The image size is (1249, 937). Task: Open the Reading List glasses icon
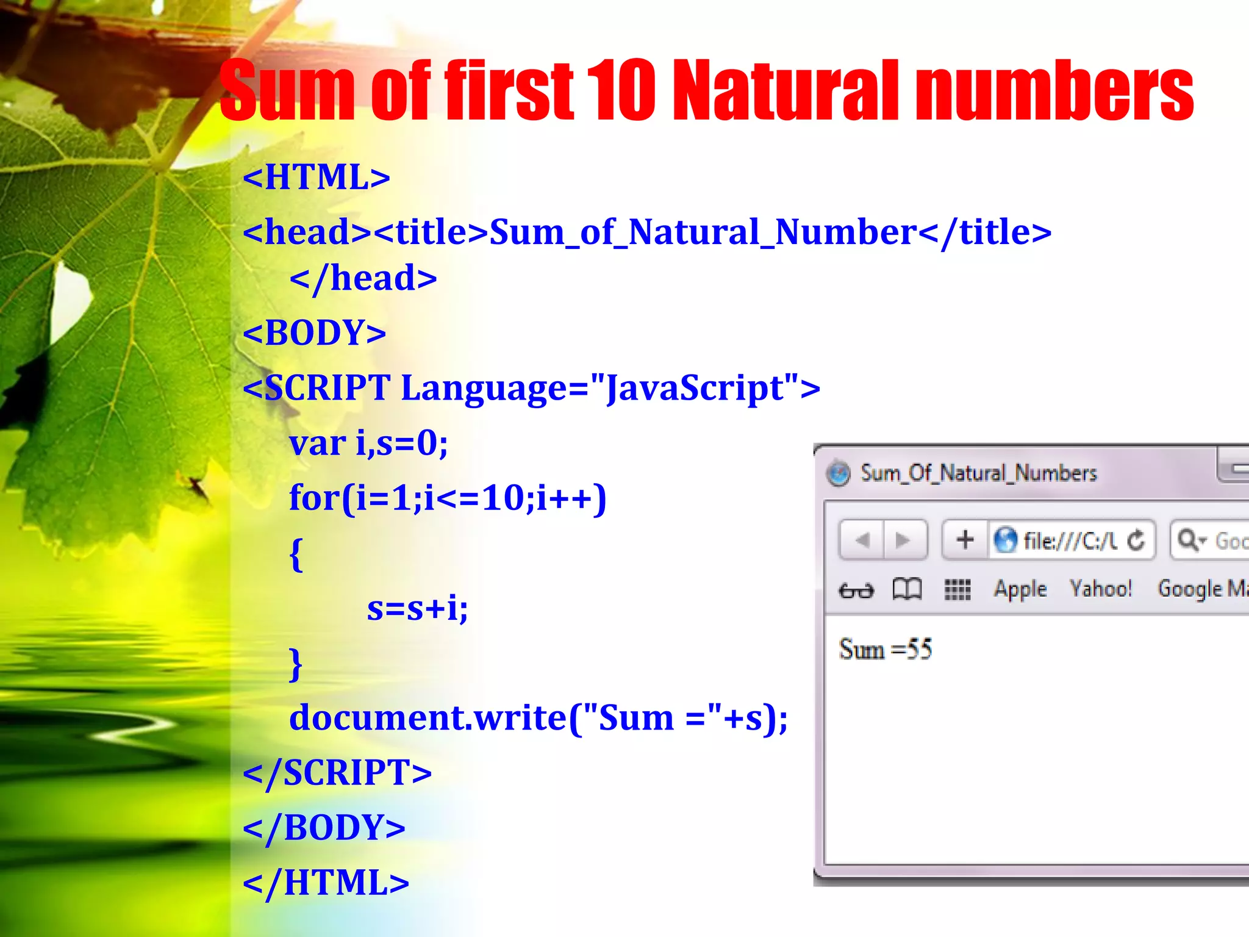click(856, 591)
